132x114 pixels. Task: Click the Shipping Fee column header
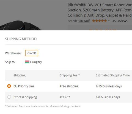[x=70, y=75]
